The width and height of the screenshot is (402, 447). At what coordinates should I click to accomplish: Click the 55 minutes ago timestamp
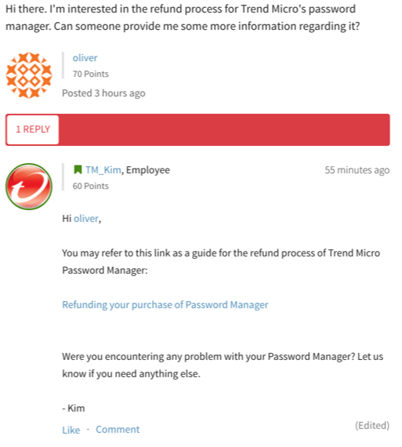(x=357, y=170)
